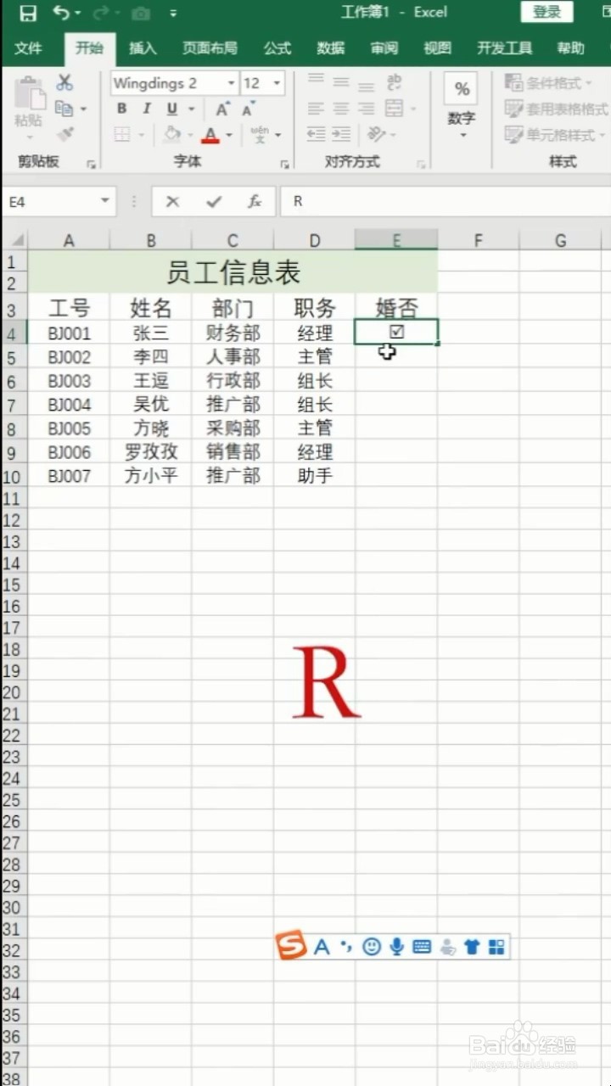Image resolution: width=611 pixels, height=1086 pixels.
Task: Click the wén phonetic guide icon
Action: click(x=259, y=134)
